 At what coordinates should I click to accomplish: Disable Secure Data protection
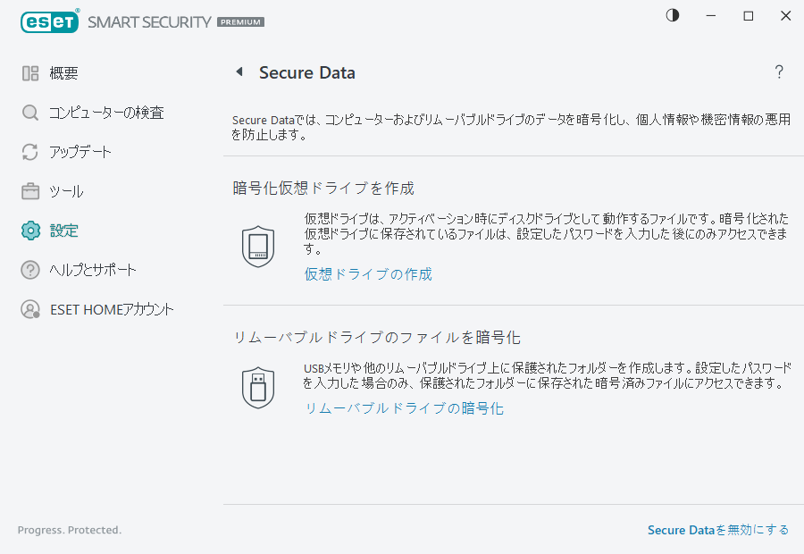(x=717, y=530)
